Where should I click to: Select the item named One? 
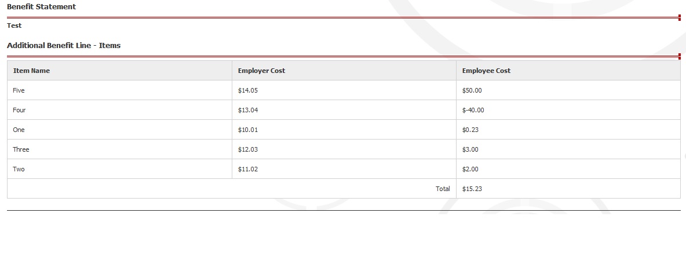[x=19, y=130]
